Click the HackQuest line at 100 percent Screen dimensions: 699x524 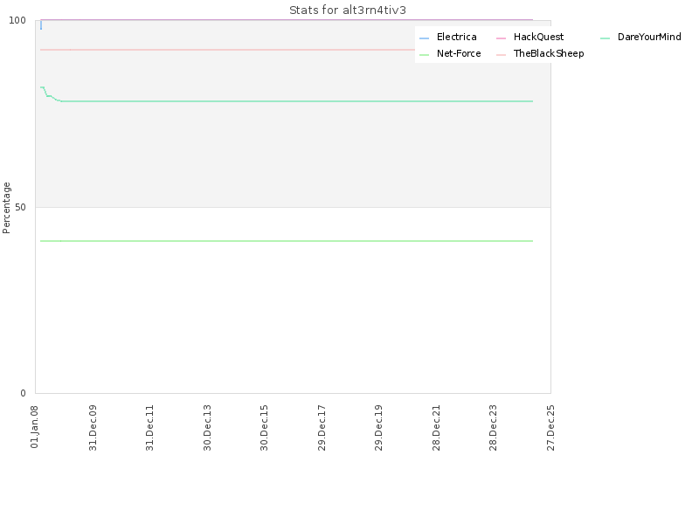(x=287, y=20)
